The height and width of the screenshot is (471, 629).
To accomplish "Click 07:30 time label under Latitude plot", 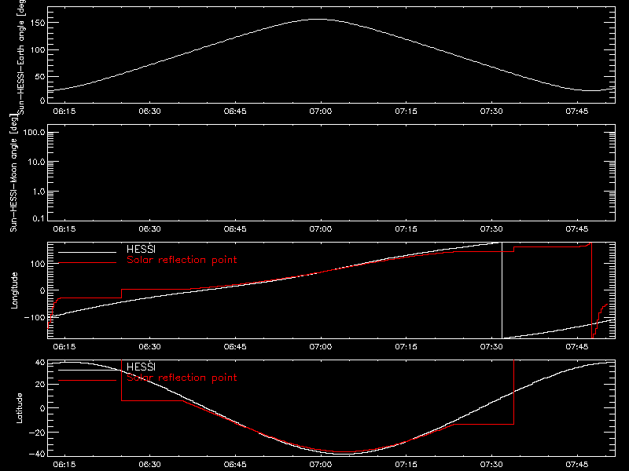I will (491, 465).
